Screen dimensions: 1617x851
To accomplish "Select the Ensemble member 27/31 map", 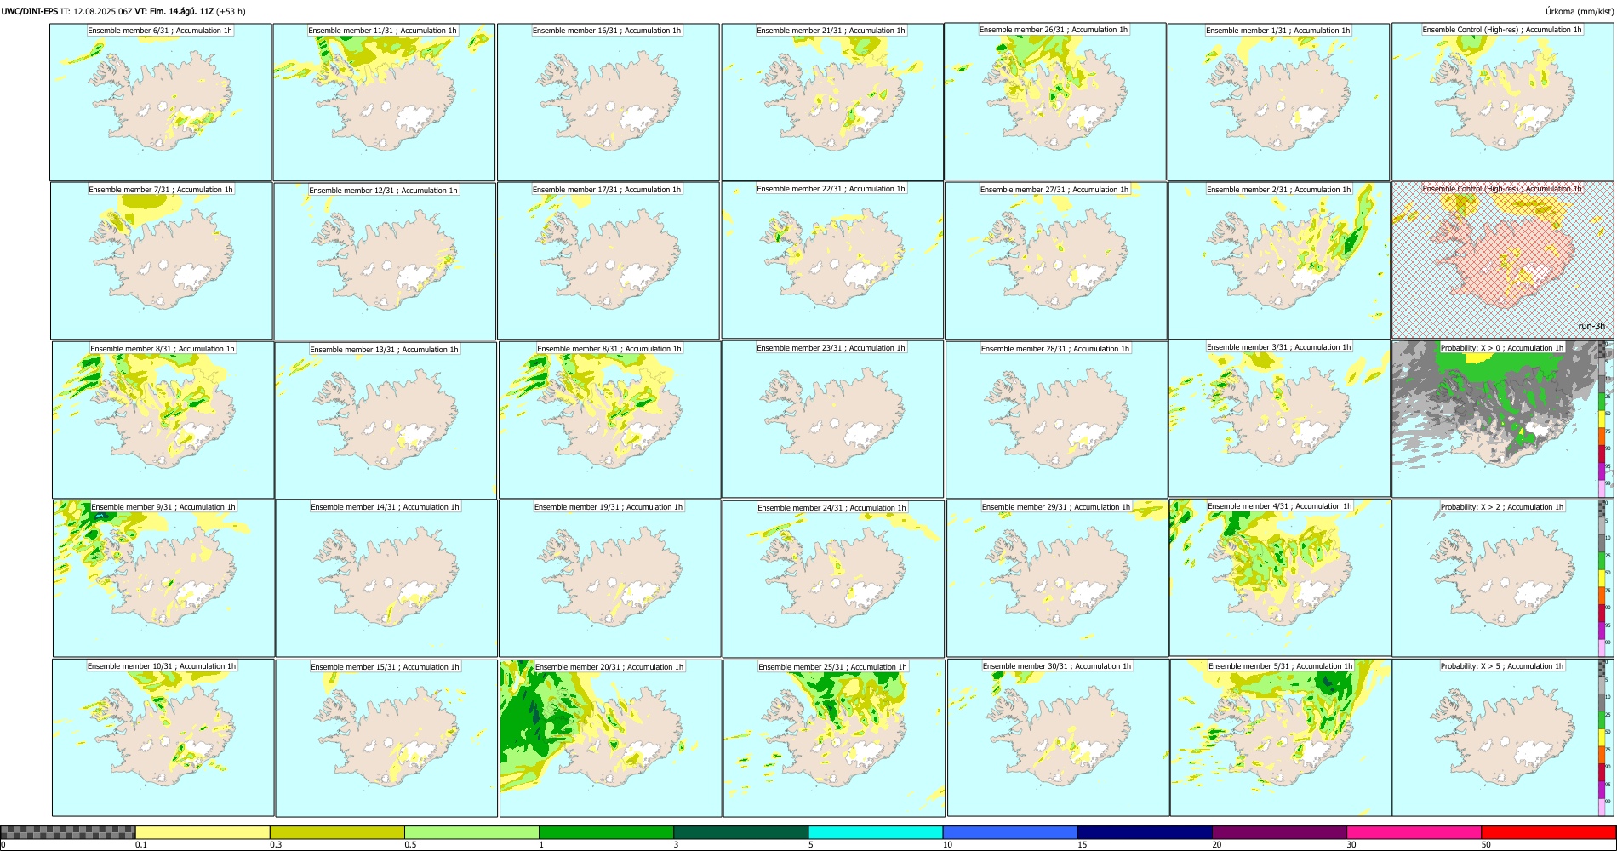I will click(1055, 261).
